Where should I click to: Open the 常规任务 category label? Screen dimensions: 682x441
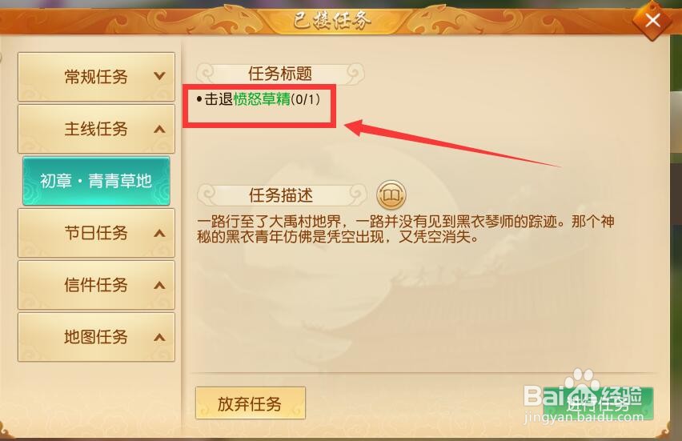96,77
